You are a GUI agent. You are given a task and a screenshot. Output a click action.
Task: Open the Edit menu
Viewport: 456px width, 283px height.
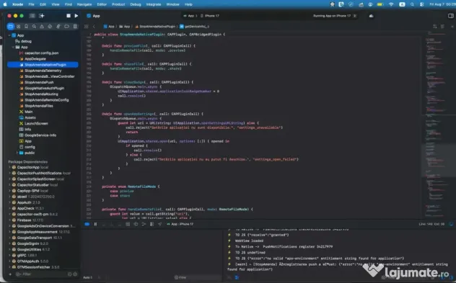coord(43,4)
